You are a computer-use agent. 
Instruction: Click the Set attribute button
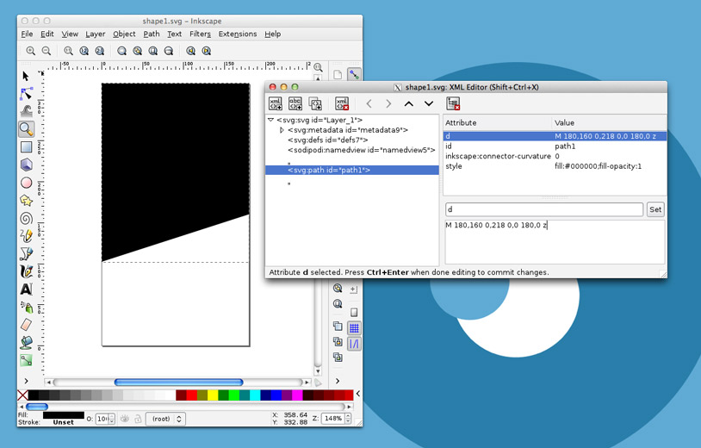click(x=655, y=209)
